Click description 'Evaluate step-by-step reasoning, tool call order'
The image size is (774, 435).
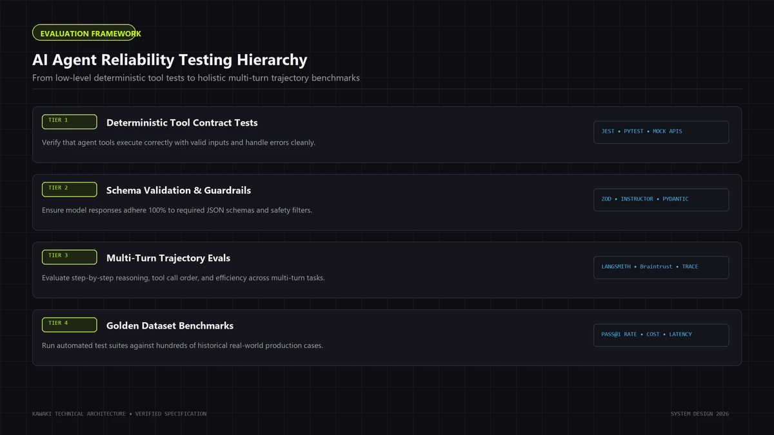tap(183, 278)
